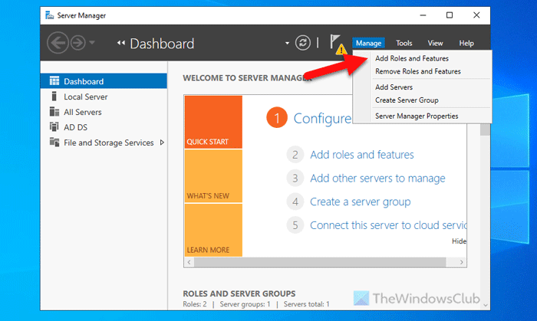
Task: Click the Create a server group link
Action: [360, 202]
